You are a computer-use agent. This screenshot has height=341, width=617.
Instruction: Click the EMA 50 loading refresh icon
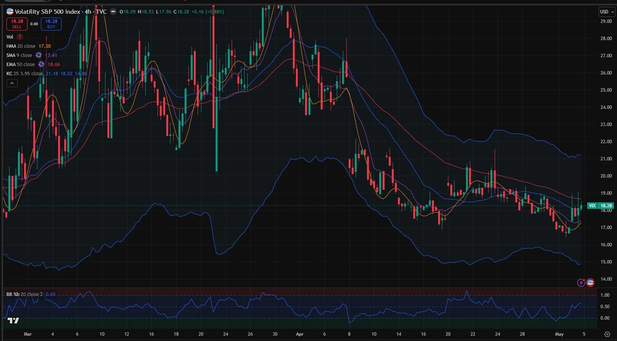pyautogui.click(x=41, y=65)
